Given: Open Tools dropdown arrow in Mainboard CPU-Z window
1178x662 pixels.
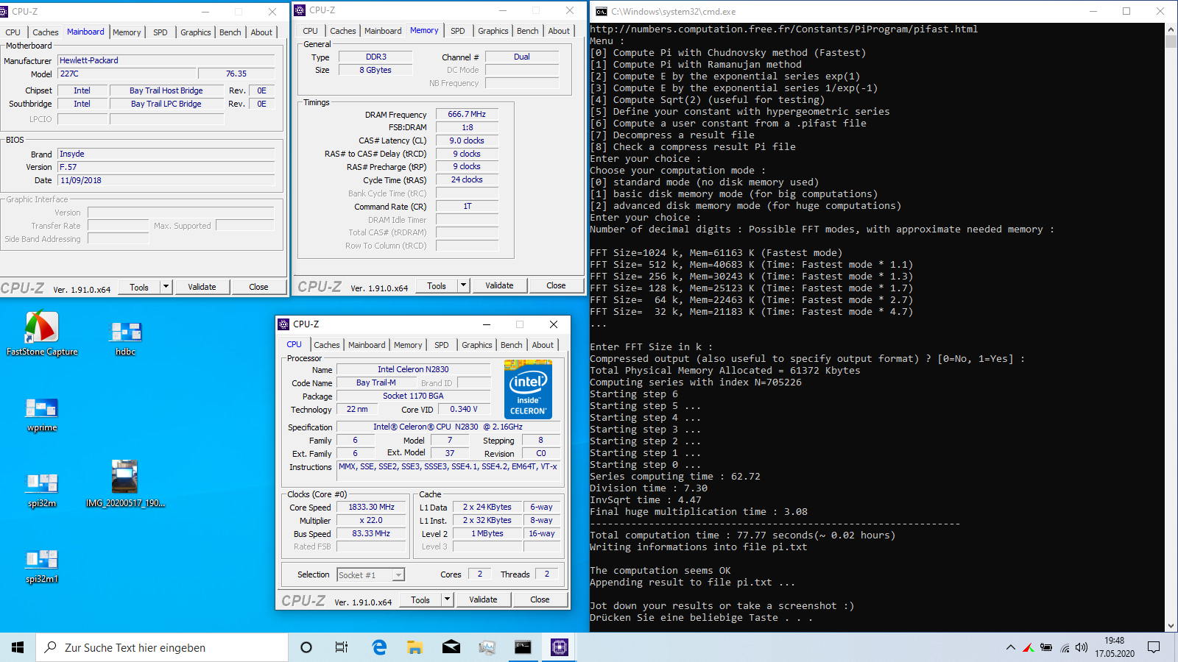Looking at the screenshot, I should [x=166, y=287].
